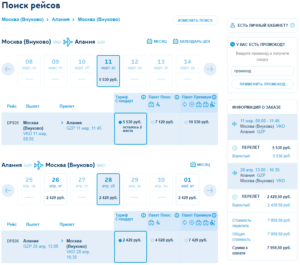The width and height of the screenshot is (300, 265).
Task: Select return date 26 апр, чт
Action: pyautogui.click(x=55, y=189)
